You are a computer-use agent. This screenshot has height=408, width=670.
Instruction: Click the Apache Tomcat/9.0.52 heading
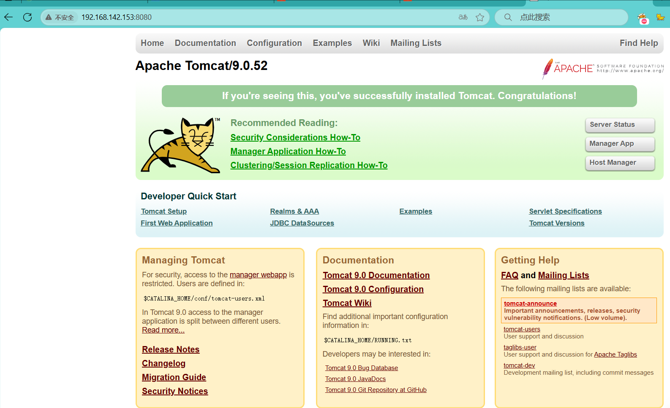[x=202, y=66]
